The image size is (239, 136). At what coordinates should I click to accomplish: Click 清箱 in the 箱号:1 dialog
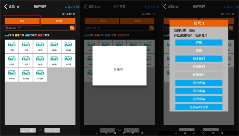pyautogui.click(x=199, y=51)
